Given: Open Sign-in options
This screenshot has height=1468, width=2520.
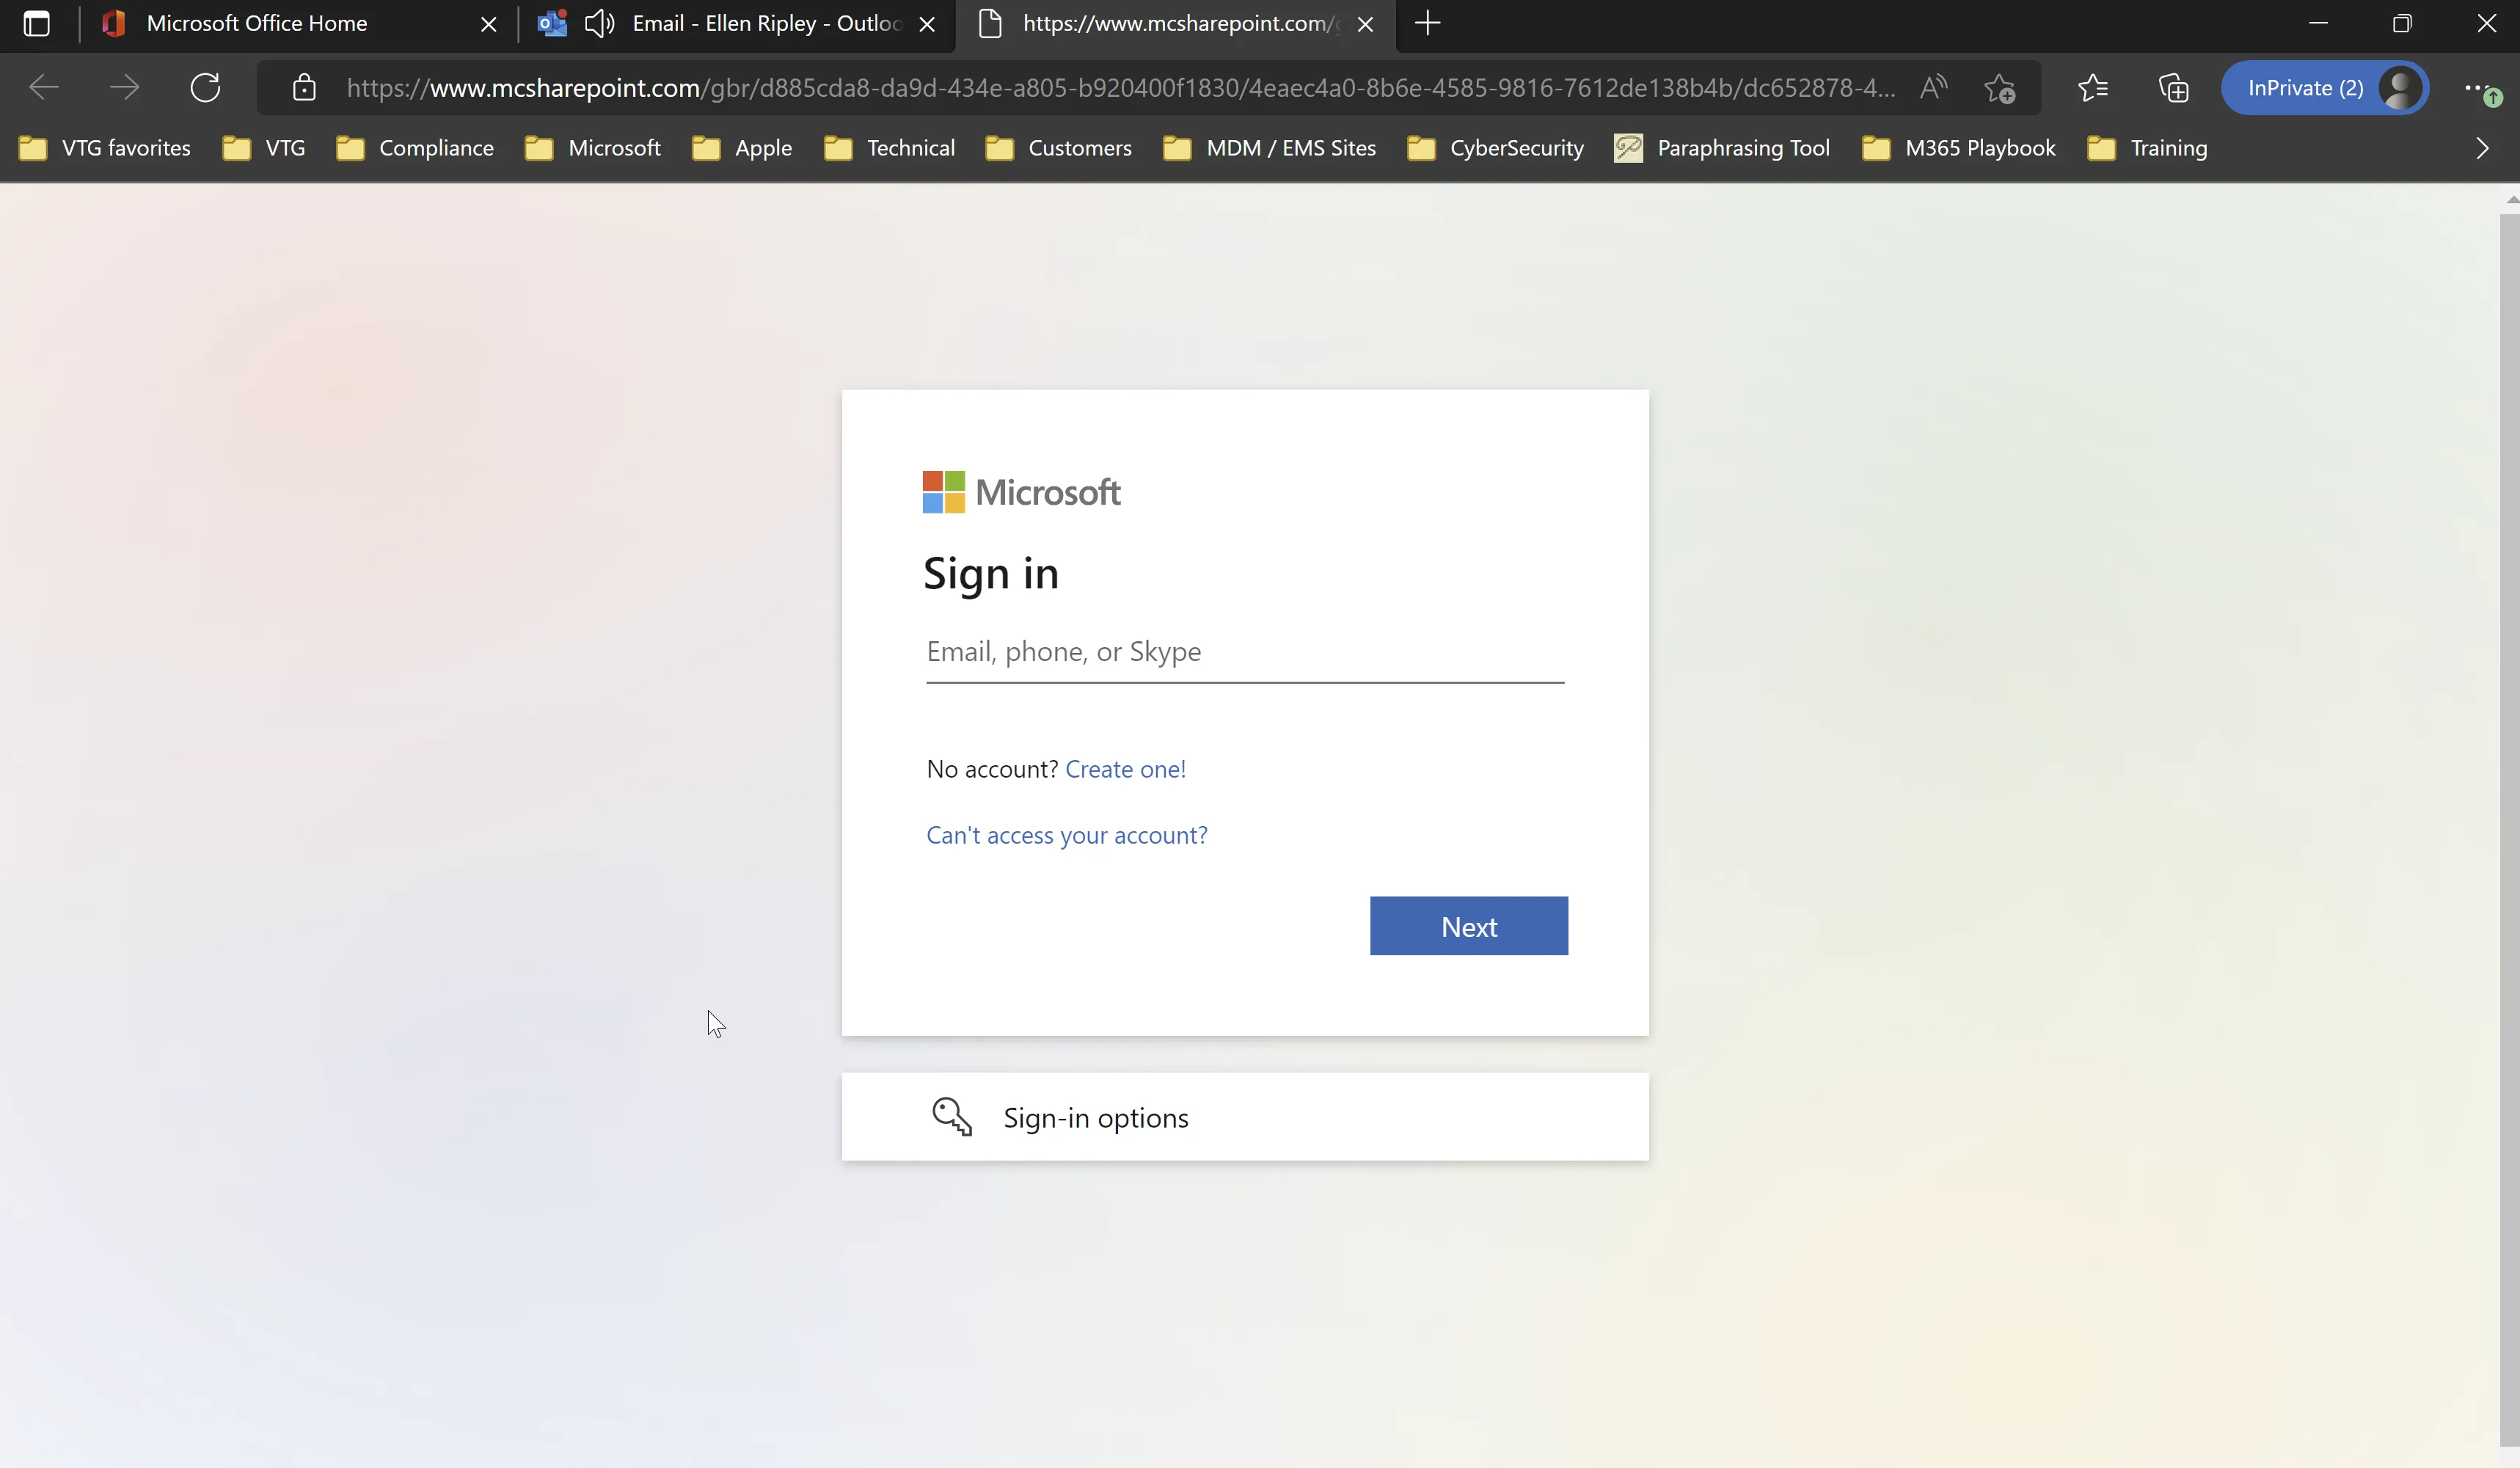Looking at the screenshot, I should click(x=1245, y=1117).
